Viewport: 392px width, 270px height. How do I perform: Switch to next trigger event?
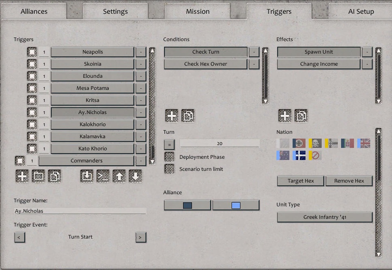tap(141, 237)
